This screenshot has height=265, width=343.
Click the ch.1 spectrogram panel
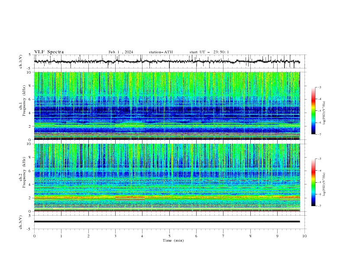(x=167, y=106)
